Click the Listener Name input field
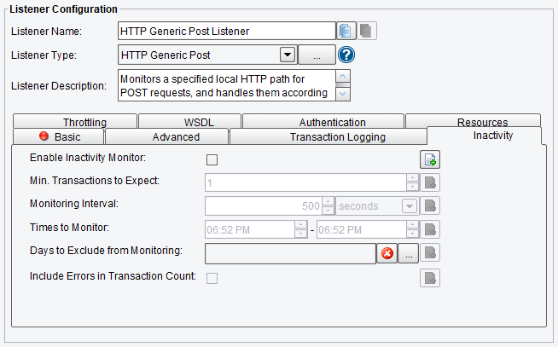558x347 pixels. (x=227, y=31)
